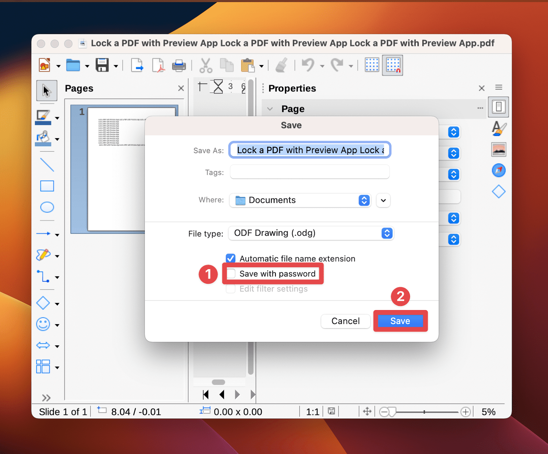Select the Basic Shapes diamond tool
Screen dimensions: 548x454
pyautogui.click(x=43, y=303)
